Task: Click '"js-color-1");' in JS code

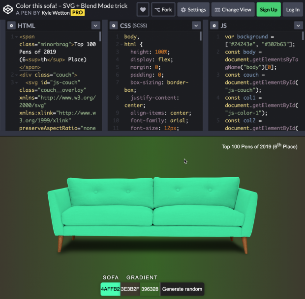Action: 246,113
